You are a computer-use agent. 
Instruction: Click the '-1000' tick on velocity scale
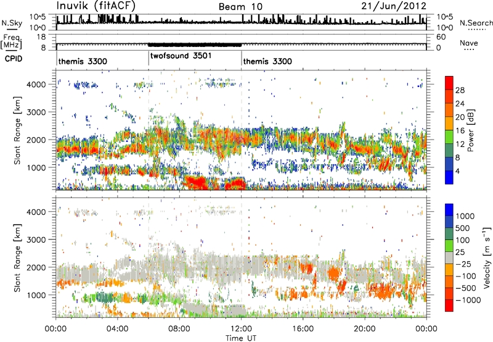(468, 300)
